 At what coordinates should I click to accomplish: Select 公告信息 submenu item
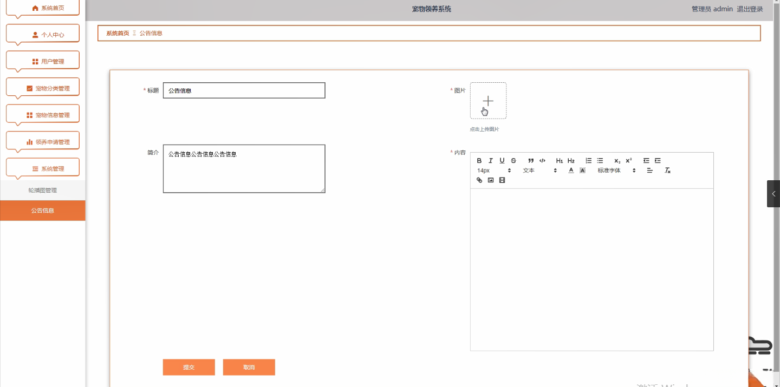pyautogui.click(x=43, y=211)
